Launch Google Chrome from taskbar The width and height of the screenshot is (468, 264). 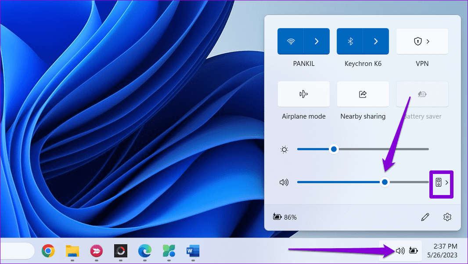click(x=48, y=251)
